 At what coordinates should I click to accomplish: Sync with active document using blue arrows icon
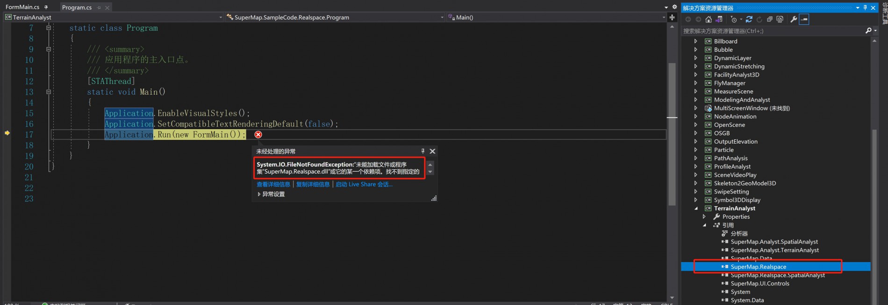749,19
